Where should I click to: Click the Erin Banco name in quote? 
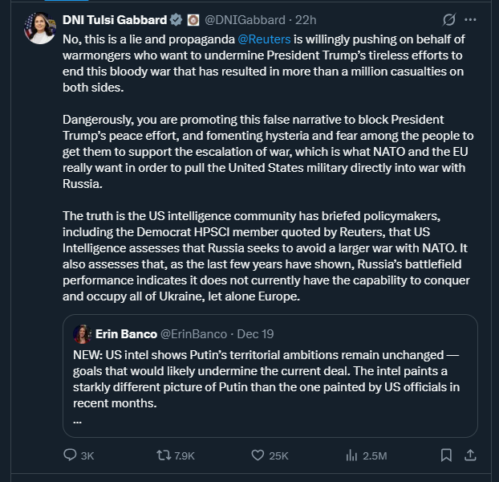[126, 334]
